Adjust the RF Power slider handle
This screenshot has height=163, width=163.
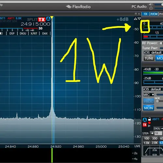coord(161,43)
